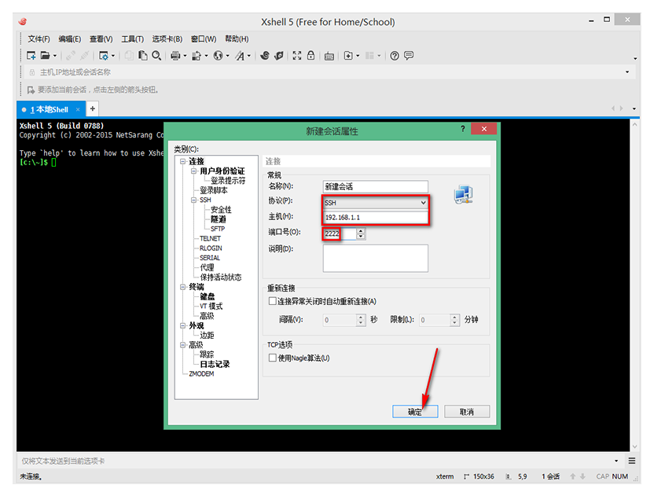Click the 取消 button
Viewport: 654px width, 496px height.
tap(466, 412)
